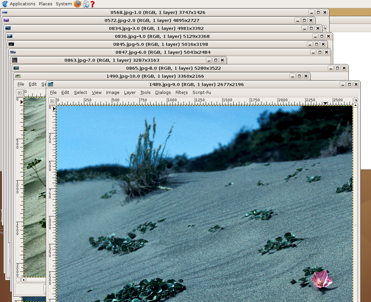Click vertical ruler in 1489.jpg window

52,203
